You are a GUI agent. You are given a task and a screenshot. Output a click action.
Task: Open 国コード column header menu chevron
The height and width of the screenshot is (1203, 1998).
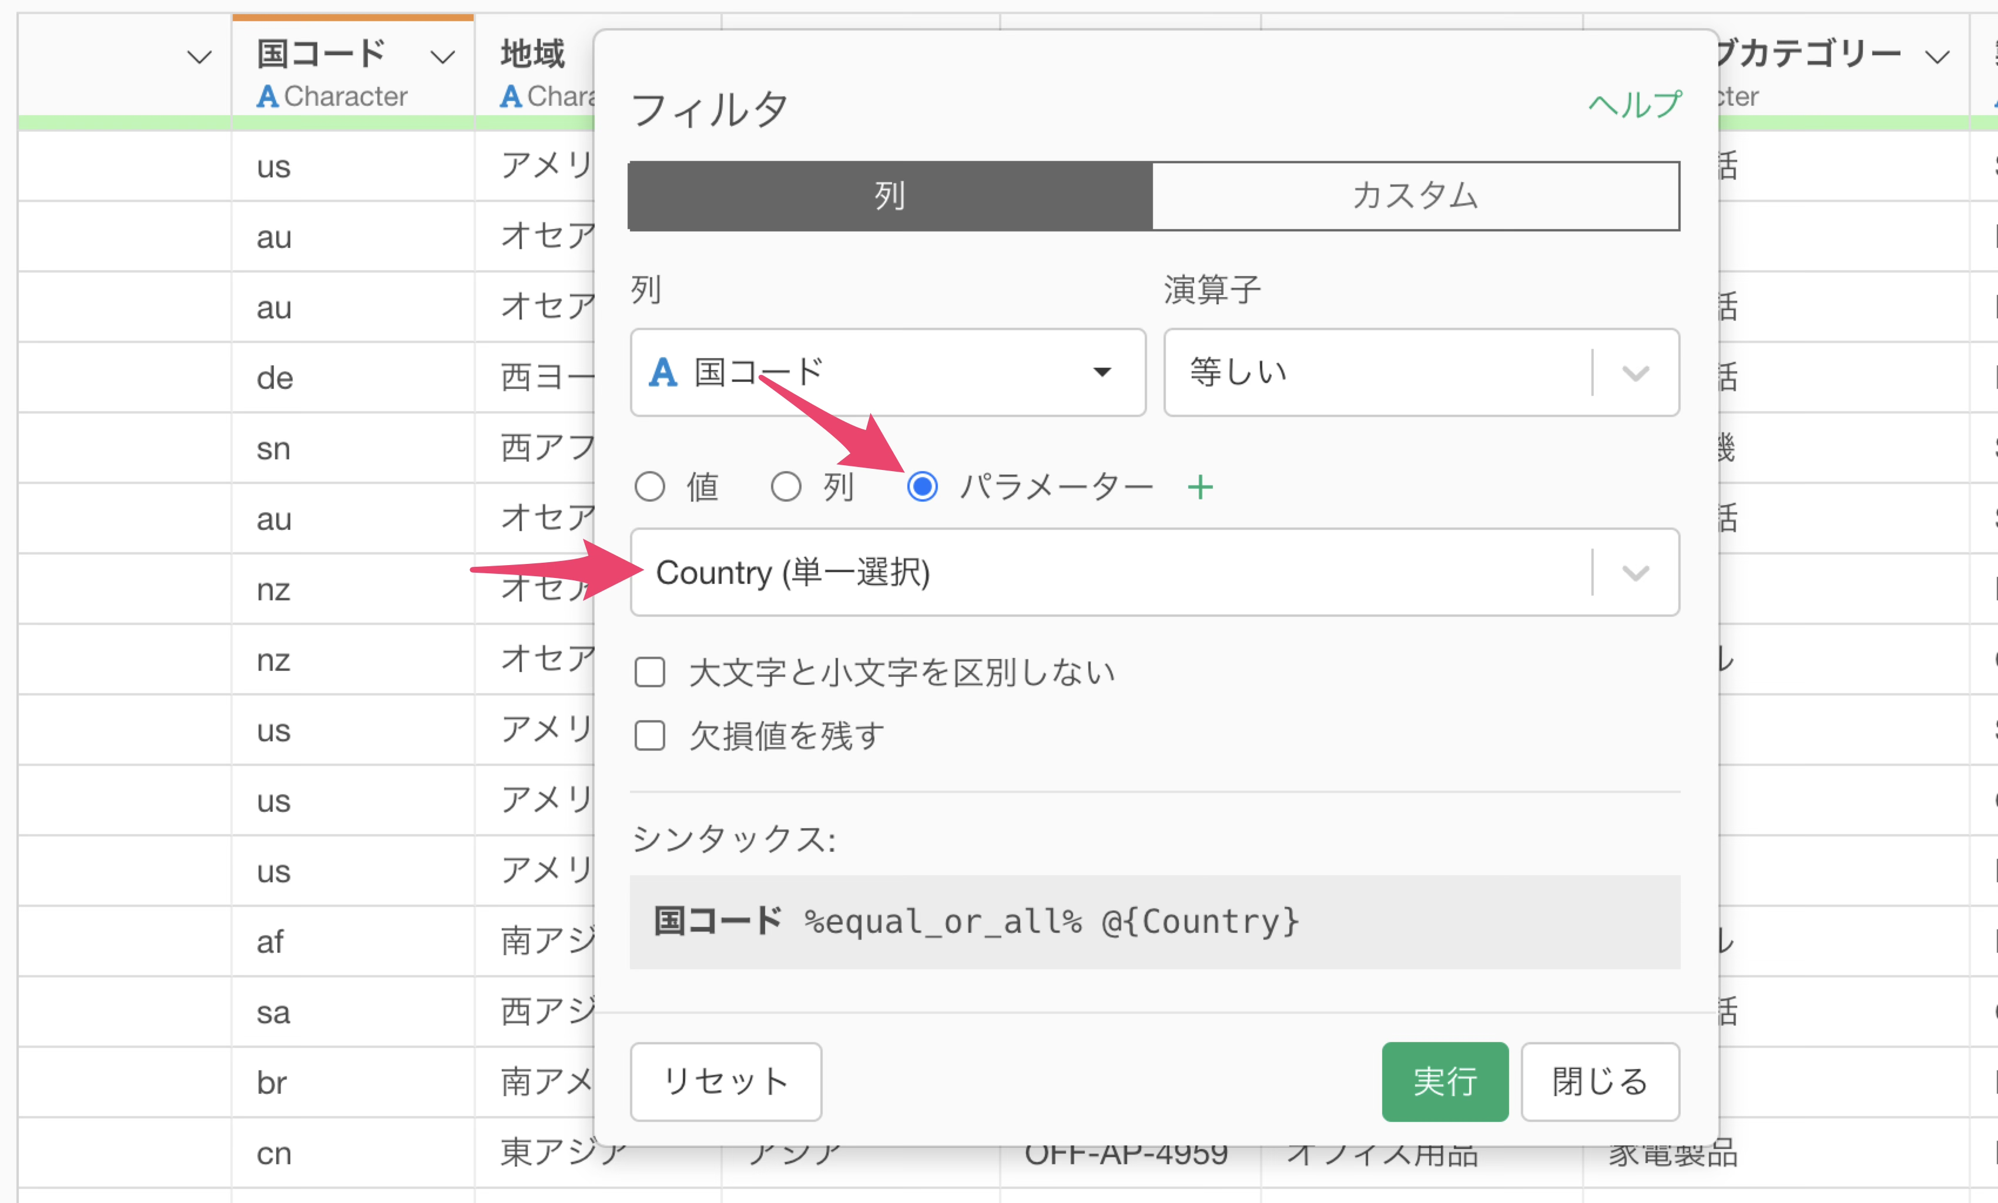coord(442,58)
